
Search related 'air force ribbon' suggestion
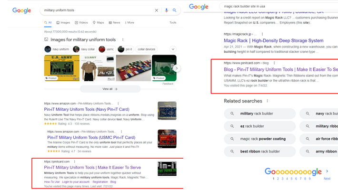[319, 139]
